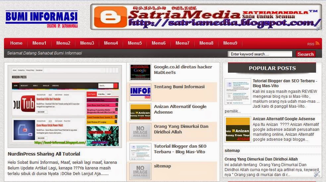Open Menu2 in the navigation bar
This screenshot has height=182, width=326.
coord(63,43)
